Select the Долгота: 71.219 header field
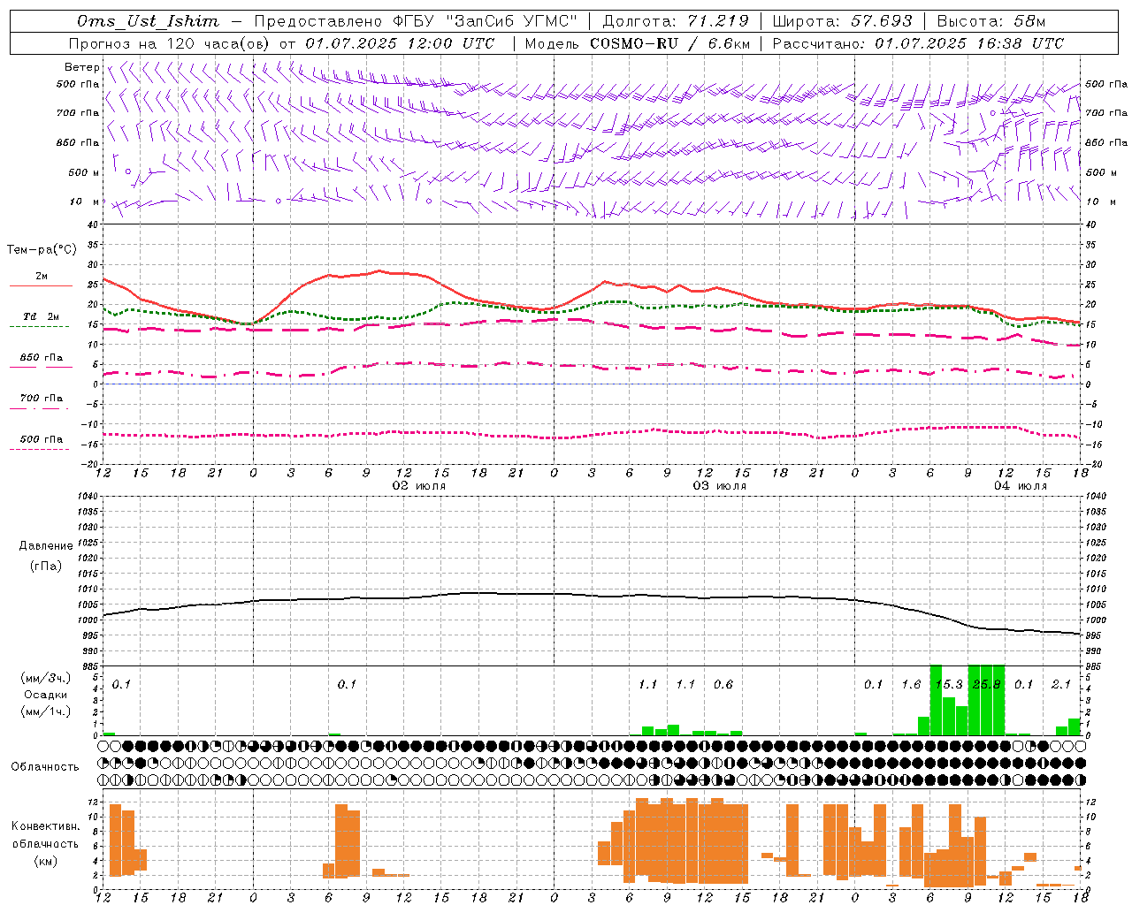The height and width of the screenshot is (905, 1132). click(x=676, y=21)
